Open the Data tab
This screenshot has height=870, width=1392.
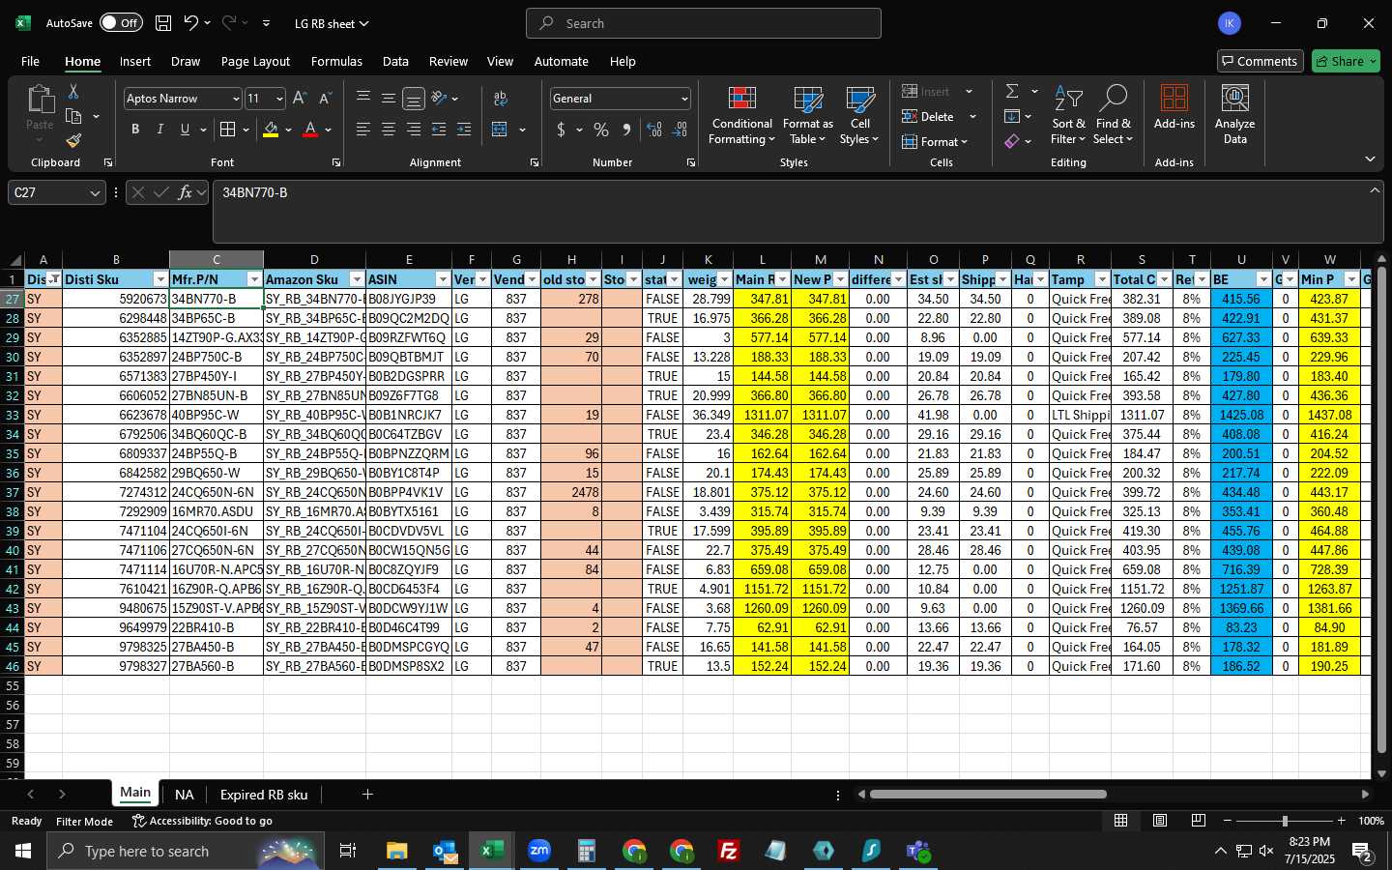pos(395,61)
